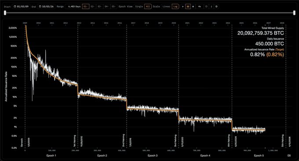Start playback with the play button
The height and width of the screenshot is (161, 299).
point(182,7)
